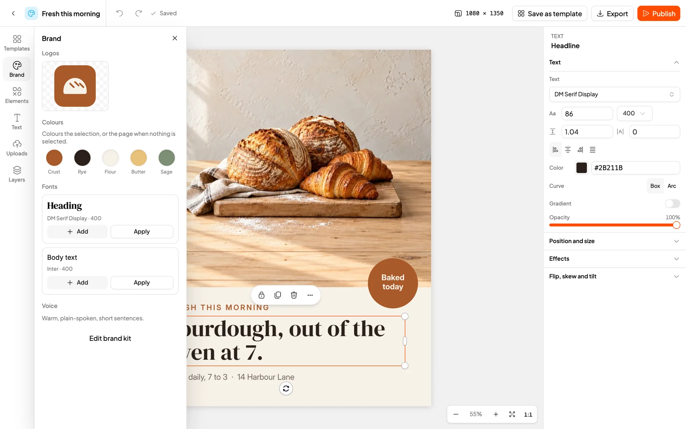Viewport: 686px width, 429px height.
Task: Go back with the left chevron arrow
Action: [13, 13]
